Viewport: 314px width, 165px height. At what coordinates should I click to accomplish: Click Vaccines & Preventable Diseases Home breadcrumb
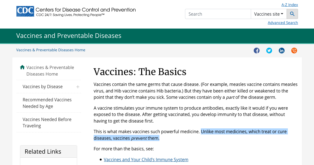pyautogui.click(x=51, y=50)
